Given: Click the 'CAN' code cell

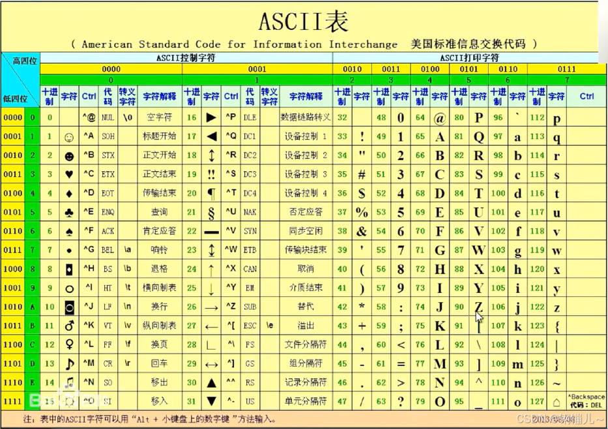Looking at the screenshot, I should [x=250, y=269].
